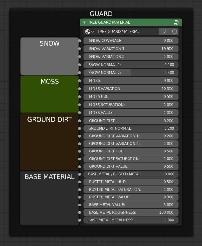Adjust GROUND DIRT value field
Image resolution: width=202 pixels, height=246 pixels.
coord(131,121)
